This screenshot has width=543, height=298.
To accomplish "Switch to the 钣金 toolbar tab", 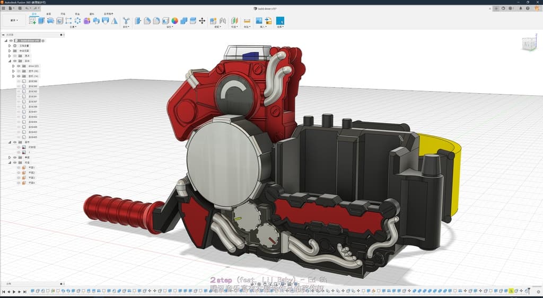I will [77, 14].
